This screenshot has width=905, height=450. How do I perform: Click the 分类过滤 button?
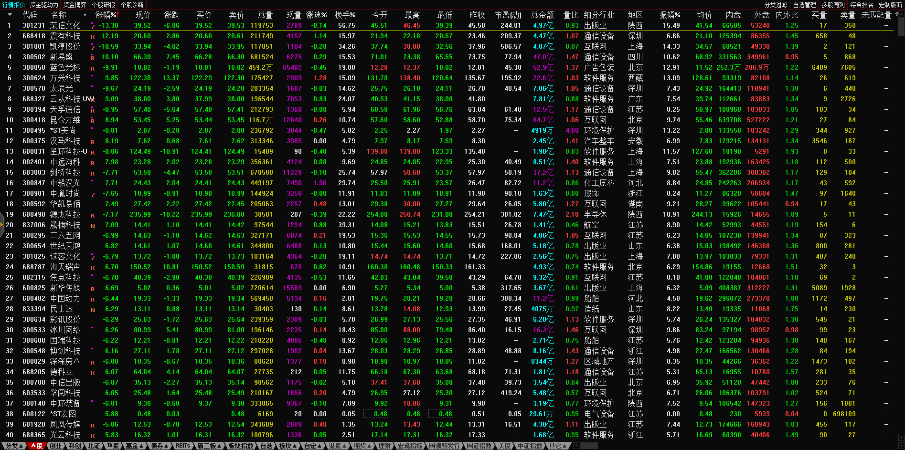pyautogui.click(x=776, y=5)
